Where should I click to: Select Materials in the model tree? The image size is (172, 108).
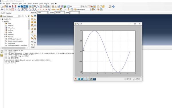pyautogui.click(x=10, y=26)
